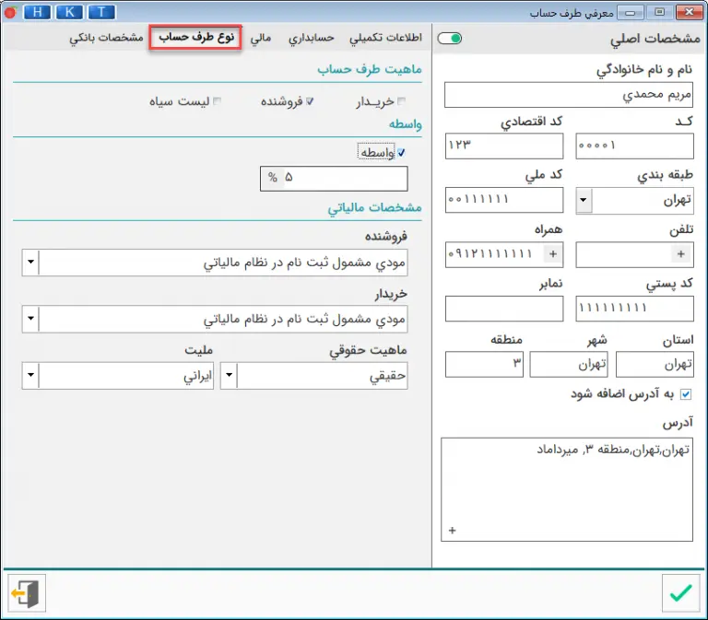
Task: Click the استان field
Action: 655,364
